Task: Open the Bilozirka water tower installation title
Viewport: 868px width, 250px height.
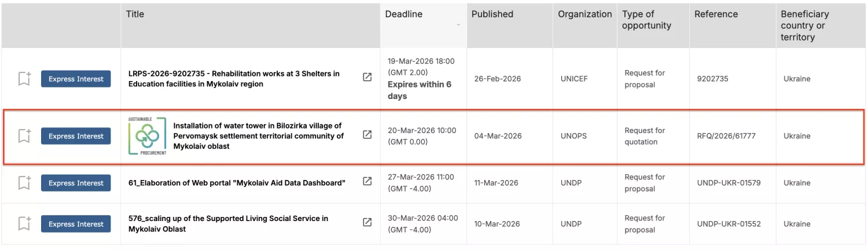Action: pyautogui.click(x=258, y=136)
